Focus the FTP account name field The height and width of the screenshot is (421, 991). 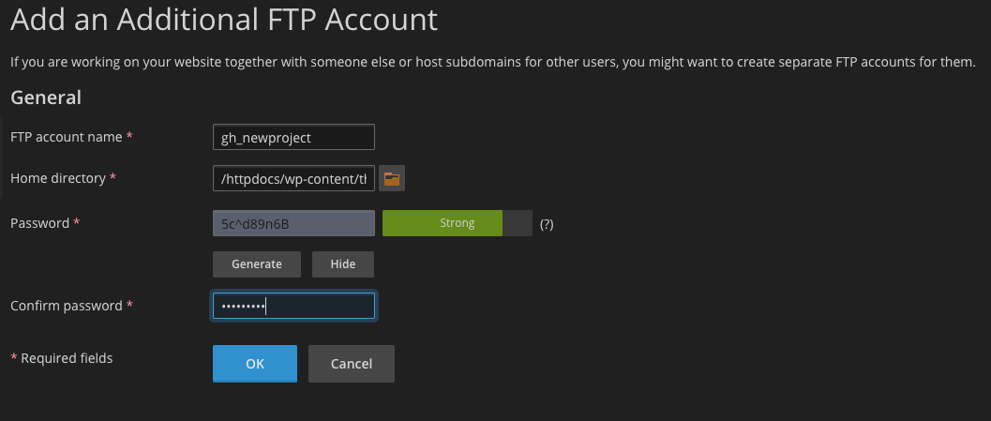293,137
